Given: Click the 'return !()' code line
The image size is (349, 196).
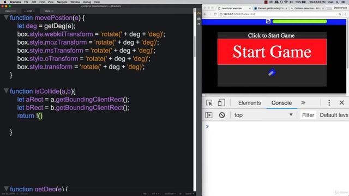Looking at the screenshot, I should 30,116.
